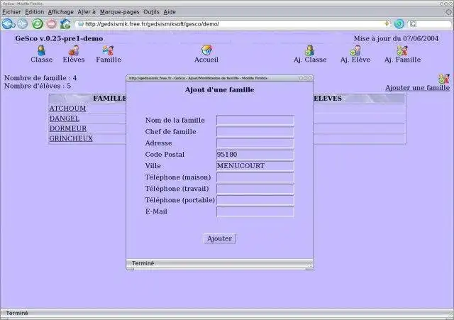Click the Go button icon next to address bar
This screenshot has width=454, height=320.
399,24
